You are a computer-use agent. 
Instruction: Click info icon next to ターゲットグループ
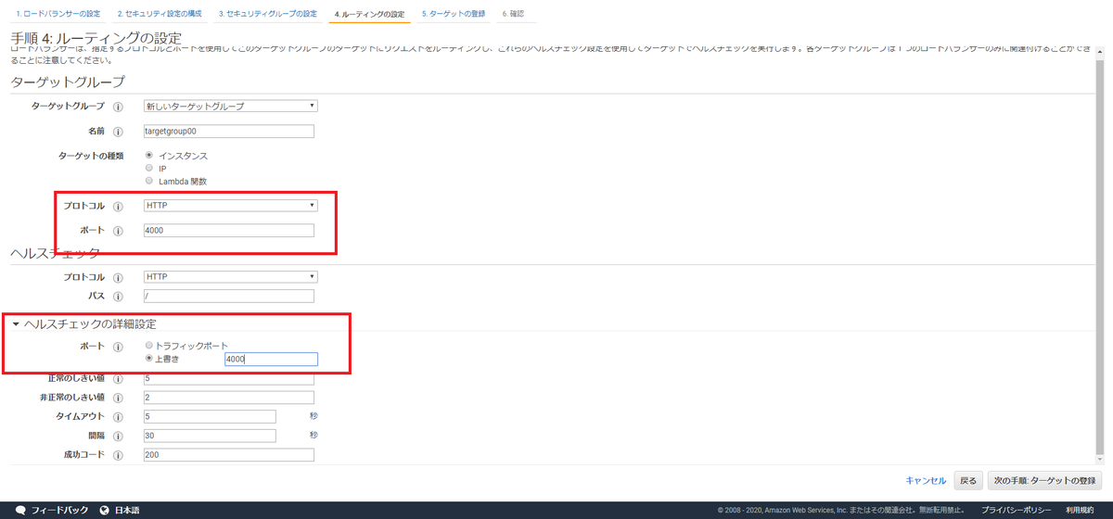tap(118, 107)
